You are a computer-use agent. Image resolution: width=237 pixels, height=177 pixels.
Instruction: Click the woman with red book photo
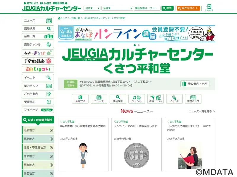point(190,156)
